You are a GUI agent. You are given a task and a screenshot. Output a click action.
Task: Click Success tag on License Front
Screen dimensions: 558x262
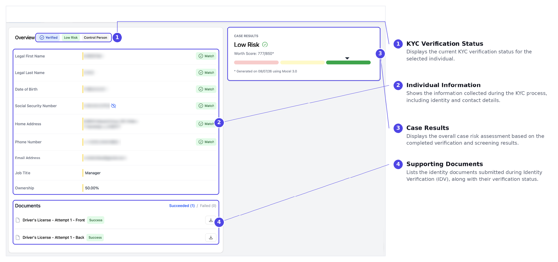(x=96, y=220)
